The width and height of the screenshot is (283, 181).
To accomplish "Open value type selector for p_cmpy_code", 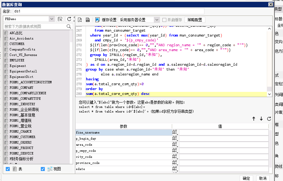I will [x=175, y=151].
